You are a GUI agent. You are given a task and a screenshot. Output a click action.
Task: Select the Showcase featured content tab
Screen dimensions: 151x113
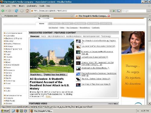coord(35,36)
